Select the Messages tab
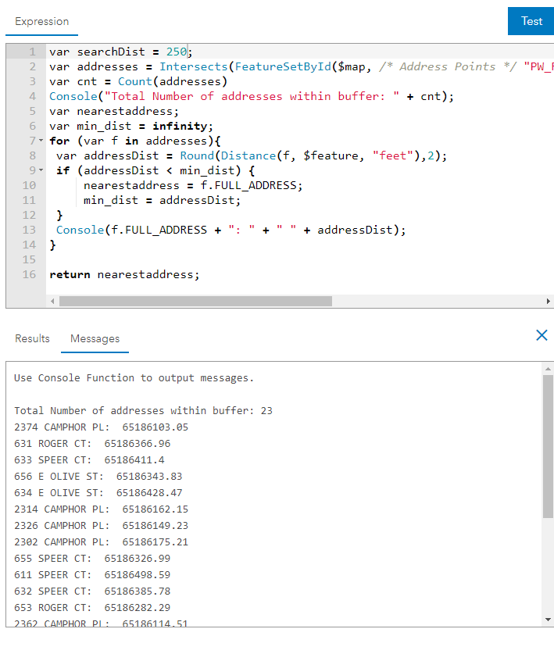The width and height of the screenshot is (554, 654). (x=95, y=338)
